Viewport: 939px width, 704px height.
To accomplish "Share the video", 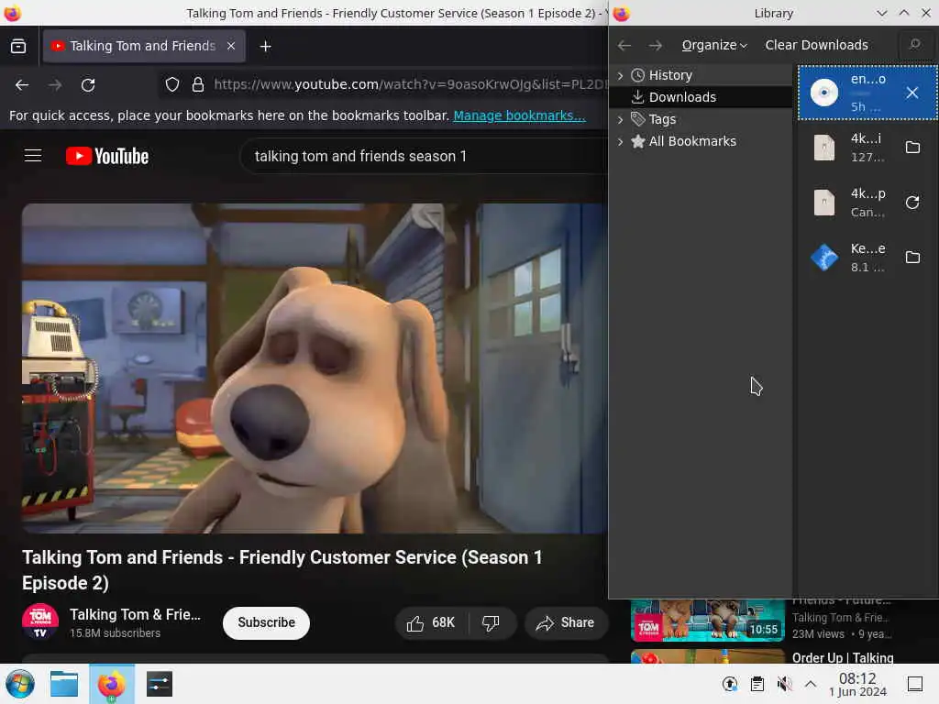I will pos(565,622).
